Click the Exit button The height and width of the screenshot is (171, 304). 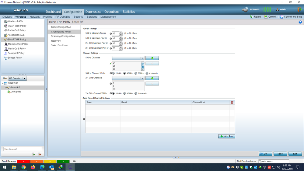pos(295,154)
